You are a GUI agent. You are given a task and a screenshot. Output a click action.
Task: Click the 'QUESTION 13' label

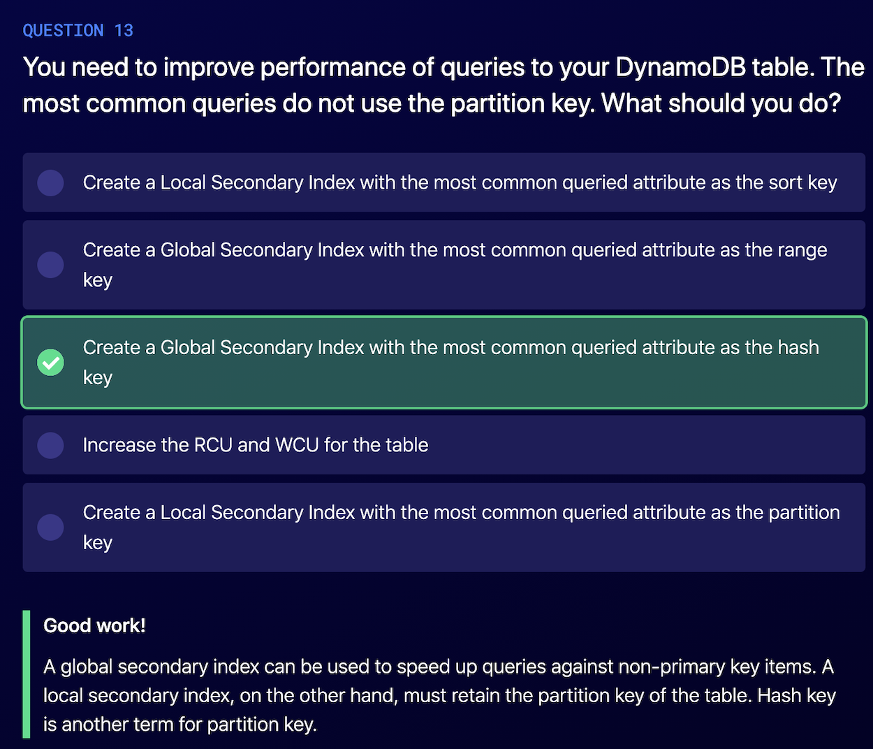[78, 30]
